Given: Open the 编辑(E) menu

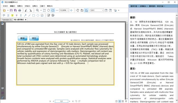Looking at the screenshot, I should tap(13, 6).
